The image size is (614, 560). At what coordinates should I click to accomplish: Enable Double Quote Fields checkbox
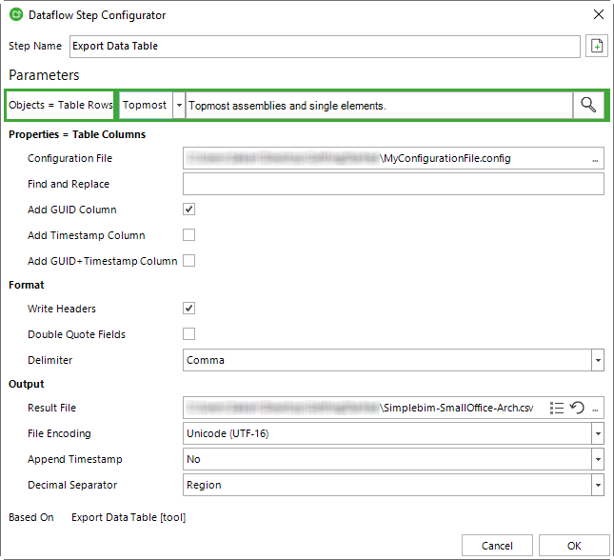188,334
